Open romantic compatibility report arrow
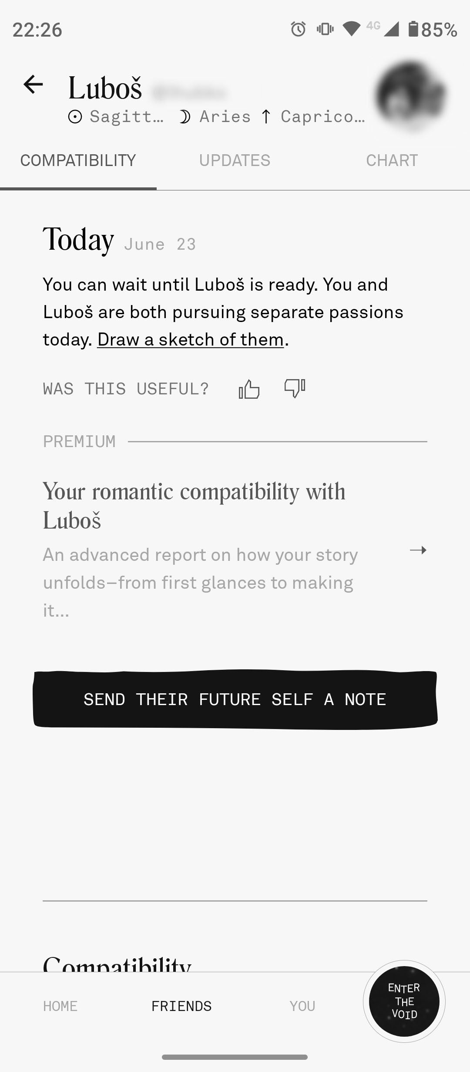 click(x=418, y=550)
